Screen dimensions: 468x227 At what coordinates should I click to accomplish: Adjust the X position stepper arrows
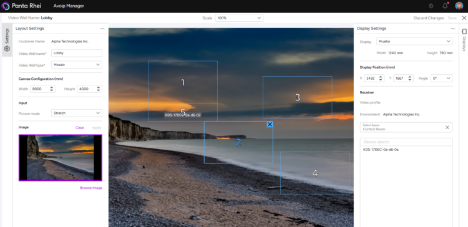(381, 78)
